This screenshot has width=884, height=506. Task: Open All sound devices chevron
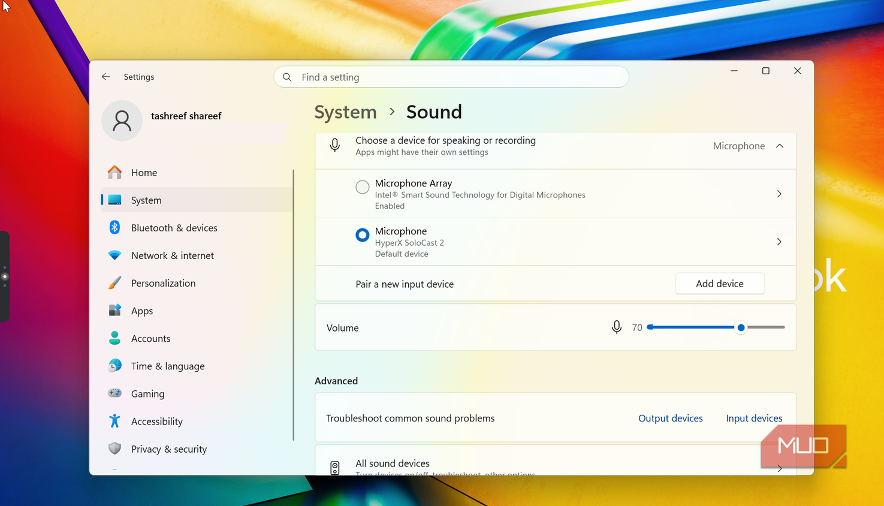(x=779, y=468)
